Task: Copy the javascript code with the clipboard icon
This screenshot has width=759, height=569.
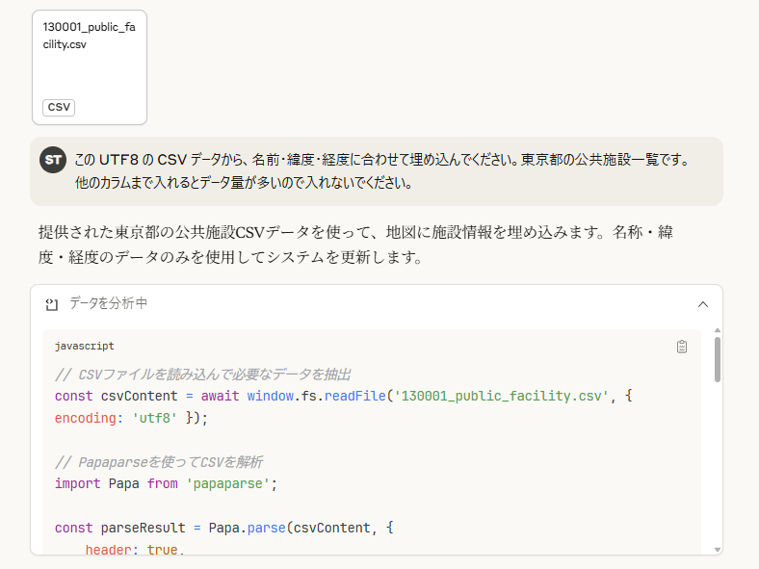Action: (682, 347)
